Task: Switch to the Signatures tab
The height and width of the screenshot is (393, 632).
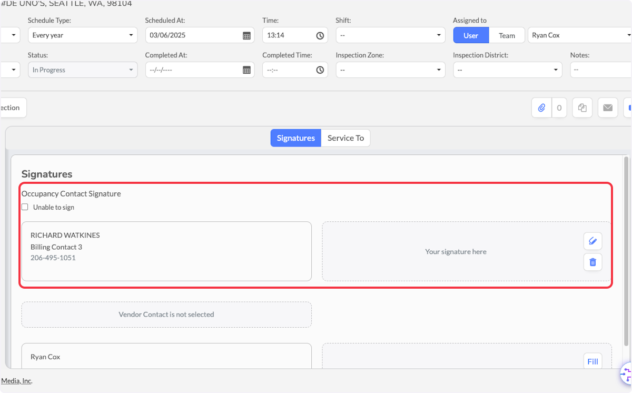Action: coord(296,138)
